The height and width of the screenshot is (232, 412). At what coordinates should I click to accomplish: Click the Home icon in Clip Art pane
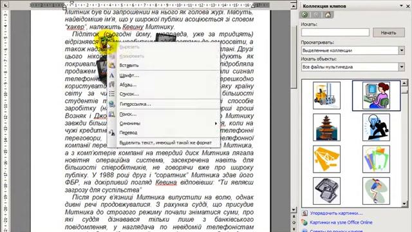[328, 15]
